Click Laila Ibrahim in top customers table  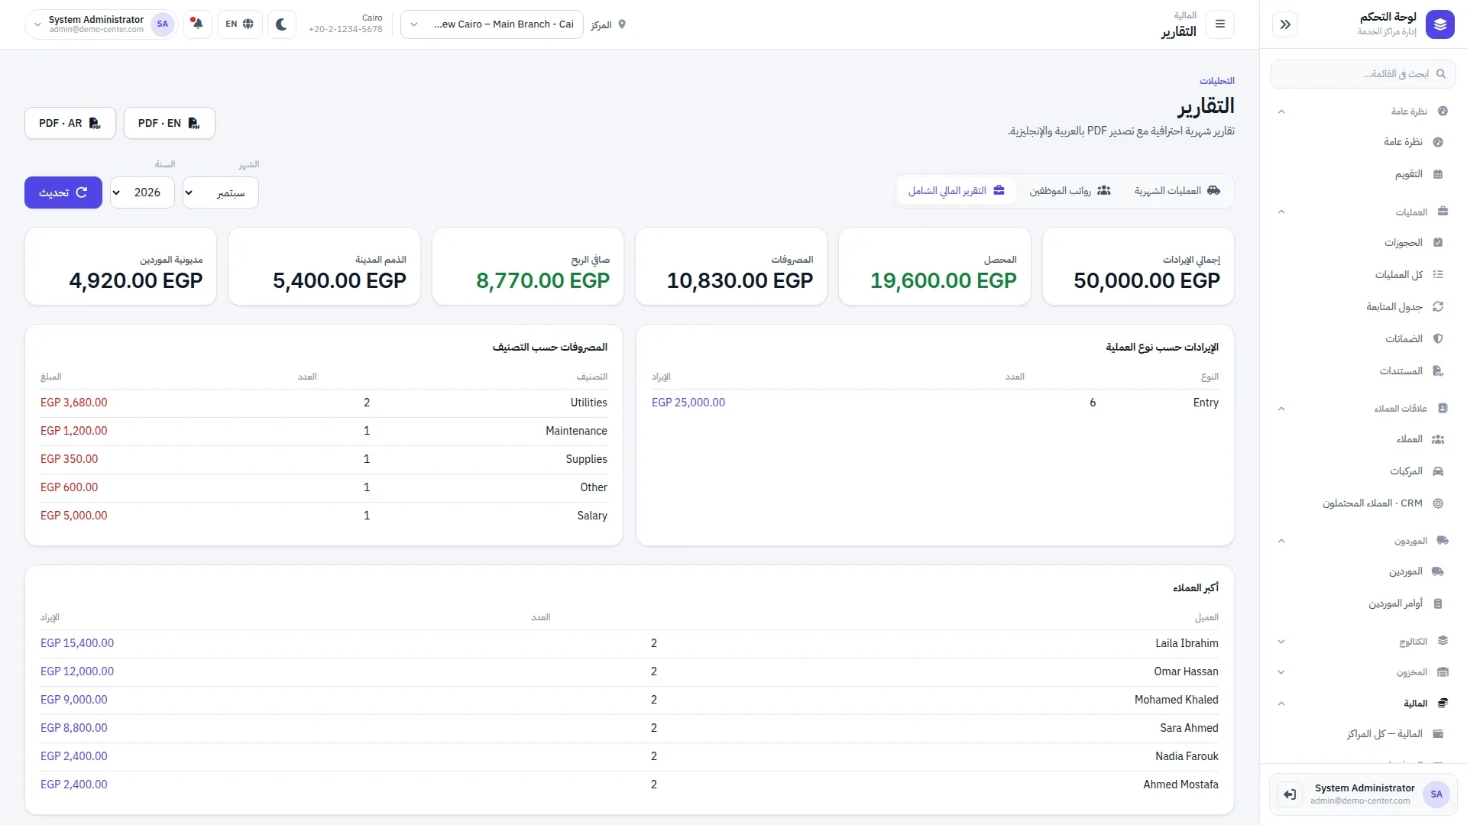(x=1187, y=643)
